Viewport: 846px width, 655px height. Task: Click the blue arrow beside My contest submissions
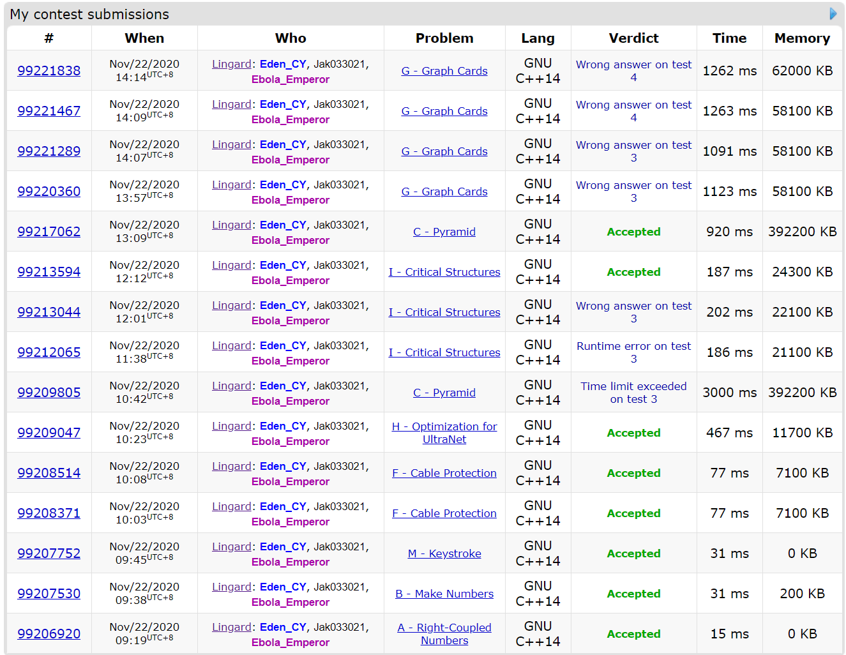833,14
